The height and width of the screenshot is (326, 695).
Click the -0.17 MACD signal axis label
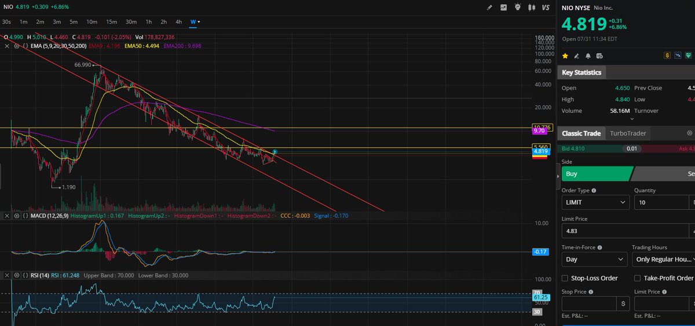tap(540, 251)
